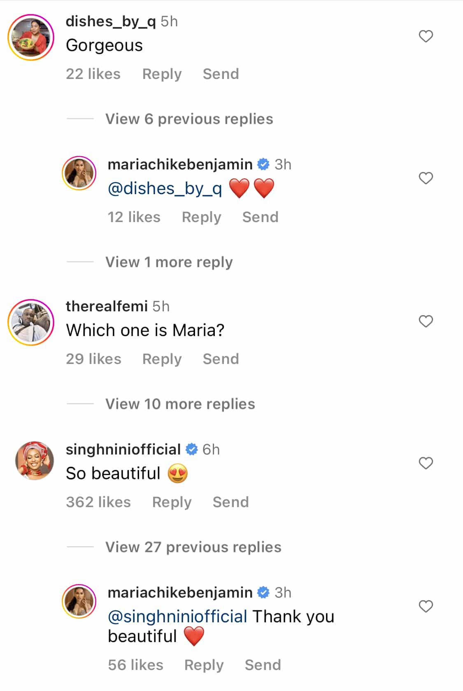Open the @singhniniofficial mention link
Viewport: 463px width, 691px height.
177,617
